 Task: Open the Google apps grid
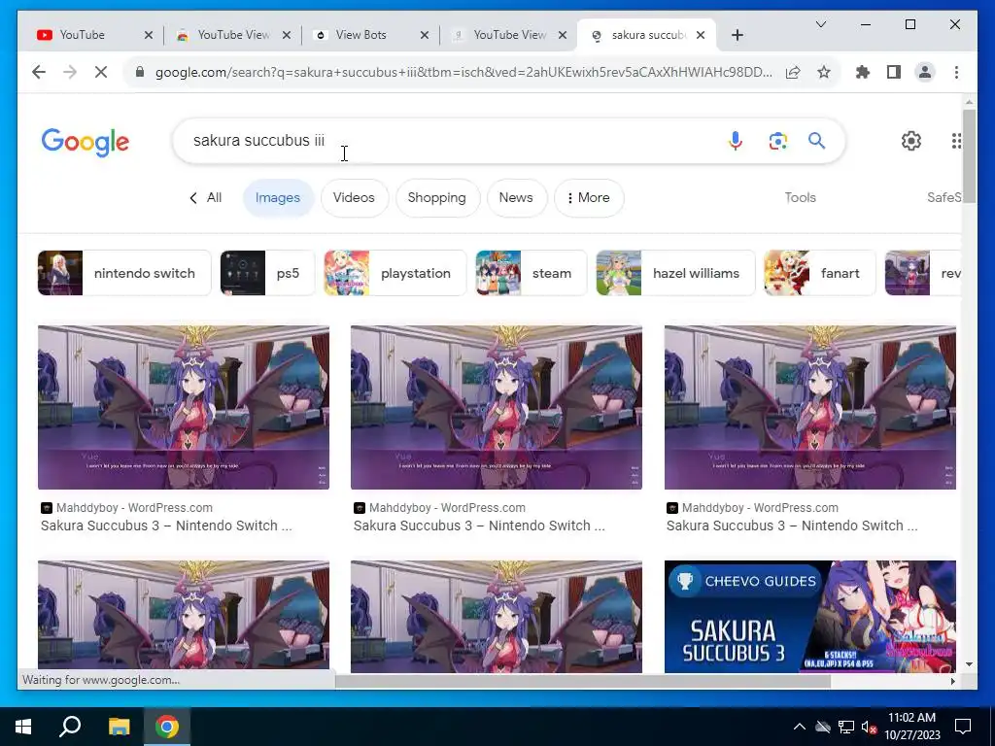(x=956, y=141)
